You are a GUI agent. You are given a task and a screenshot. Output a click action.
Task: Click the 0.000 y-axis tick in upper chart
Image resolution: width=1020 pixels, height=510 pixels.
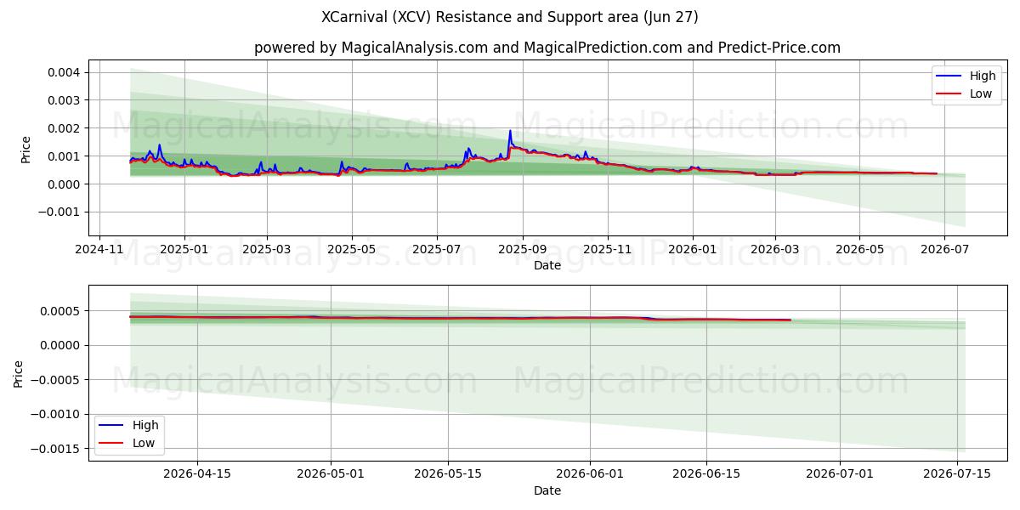65,184
